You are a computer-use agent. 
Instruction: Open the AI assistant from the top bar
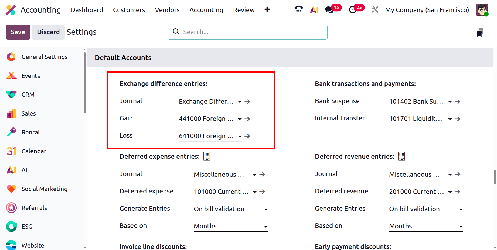pos(314,10)
